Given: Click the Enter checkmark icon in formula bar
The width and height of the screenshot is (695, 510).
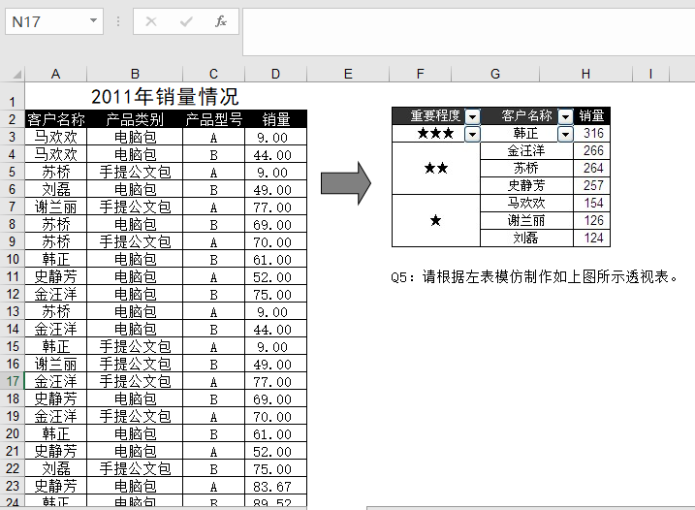Looking at the screenshot, I should click(x=186, y=21).
